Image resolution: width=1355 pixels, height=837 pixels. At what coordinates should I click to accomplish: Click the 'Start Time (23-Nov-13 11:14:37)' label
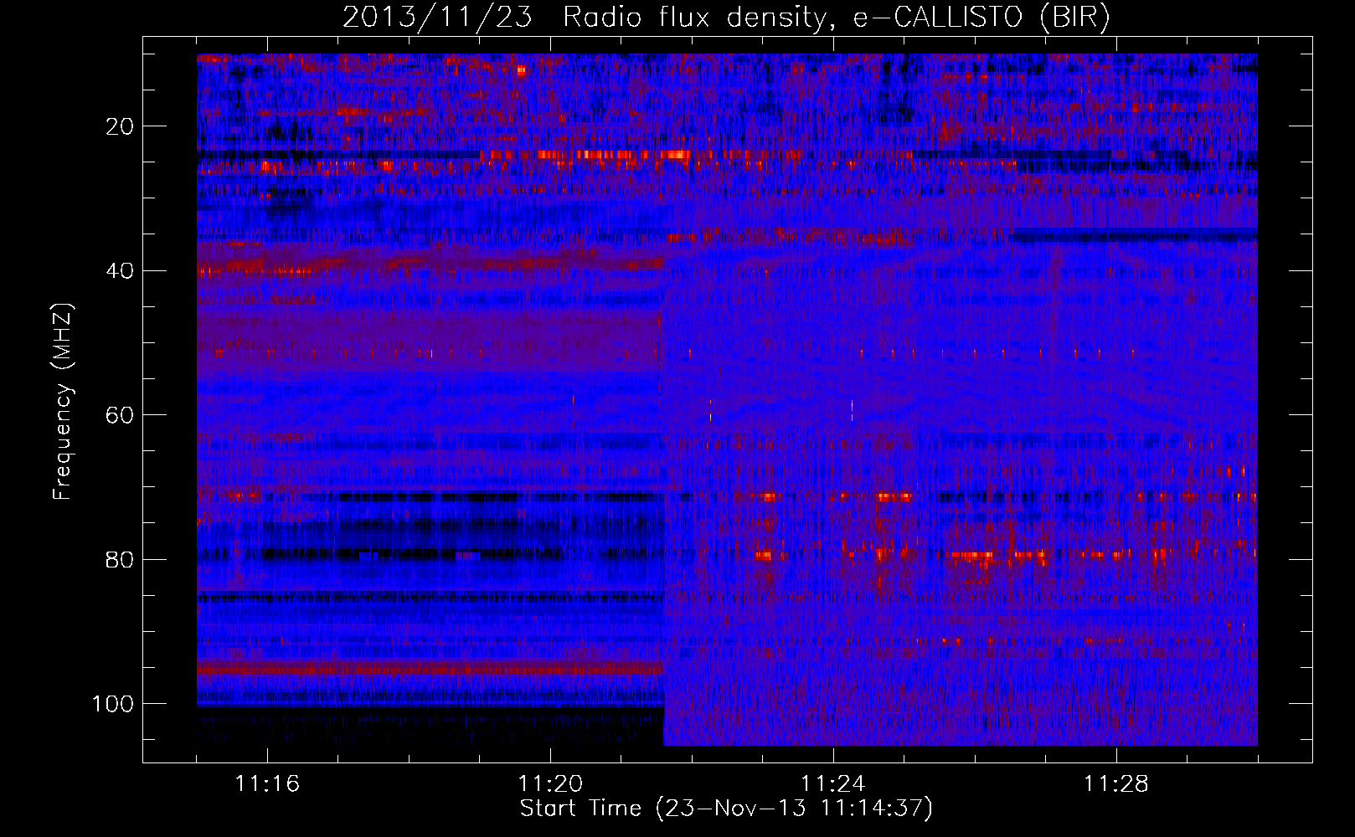726,809
